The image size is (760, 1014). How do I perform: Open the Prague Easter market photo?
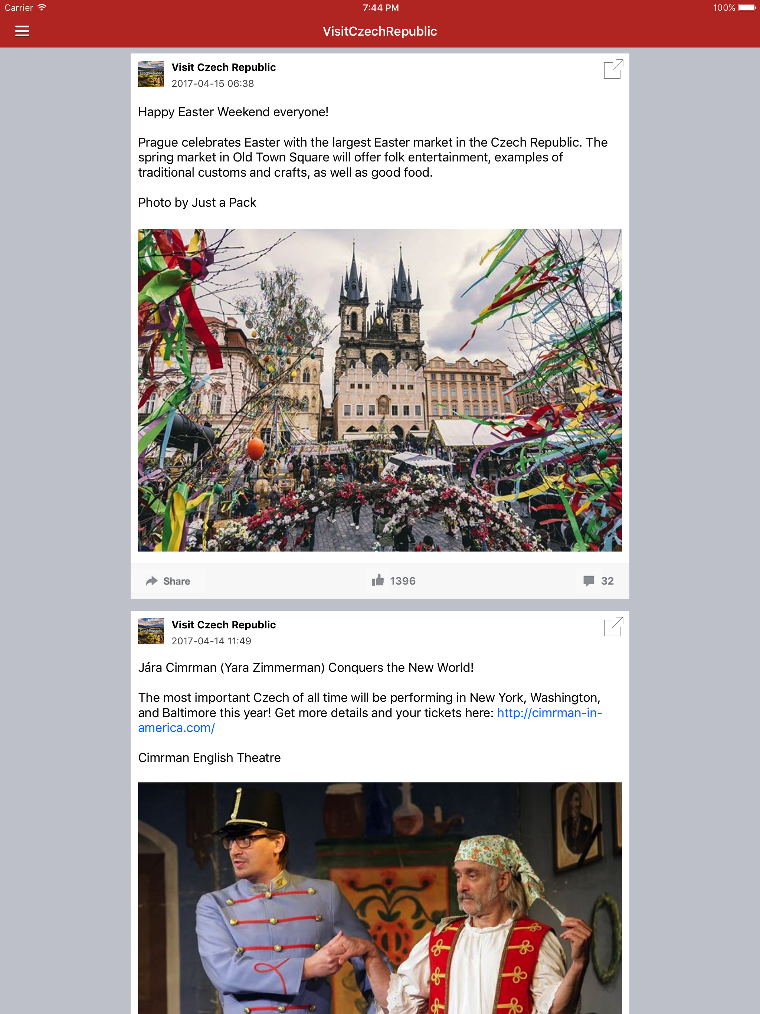tap(380, 390)
